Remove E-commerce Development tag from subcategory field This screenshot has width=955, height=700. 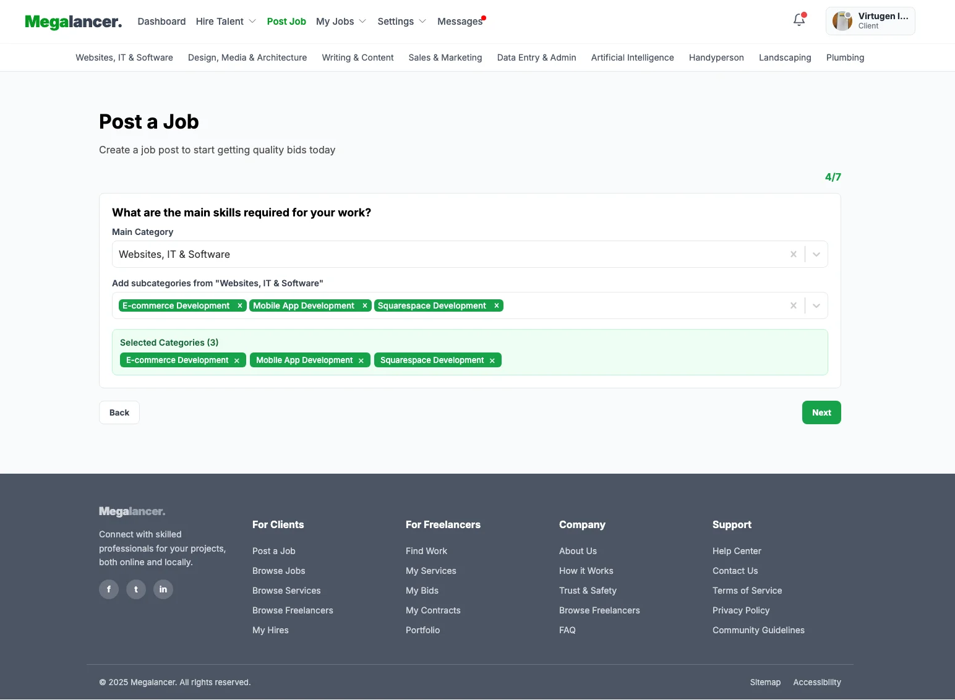[240, 305]
